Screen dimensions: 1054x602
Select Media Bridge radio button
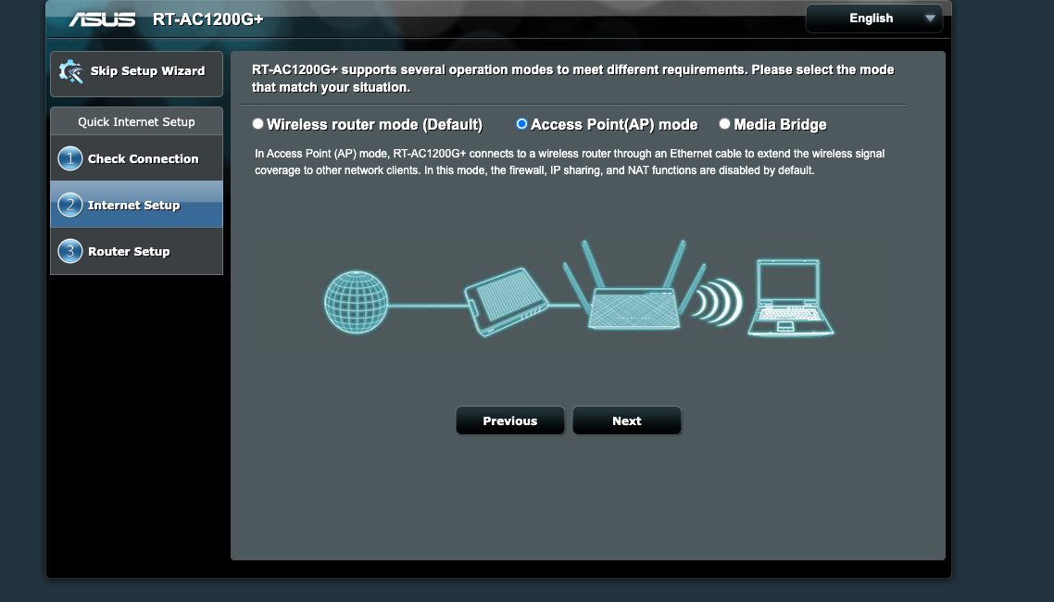[724, 123]
